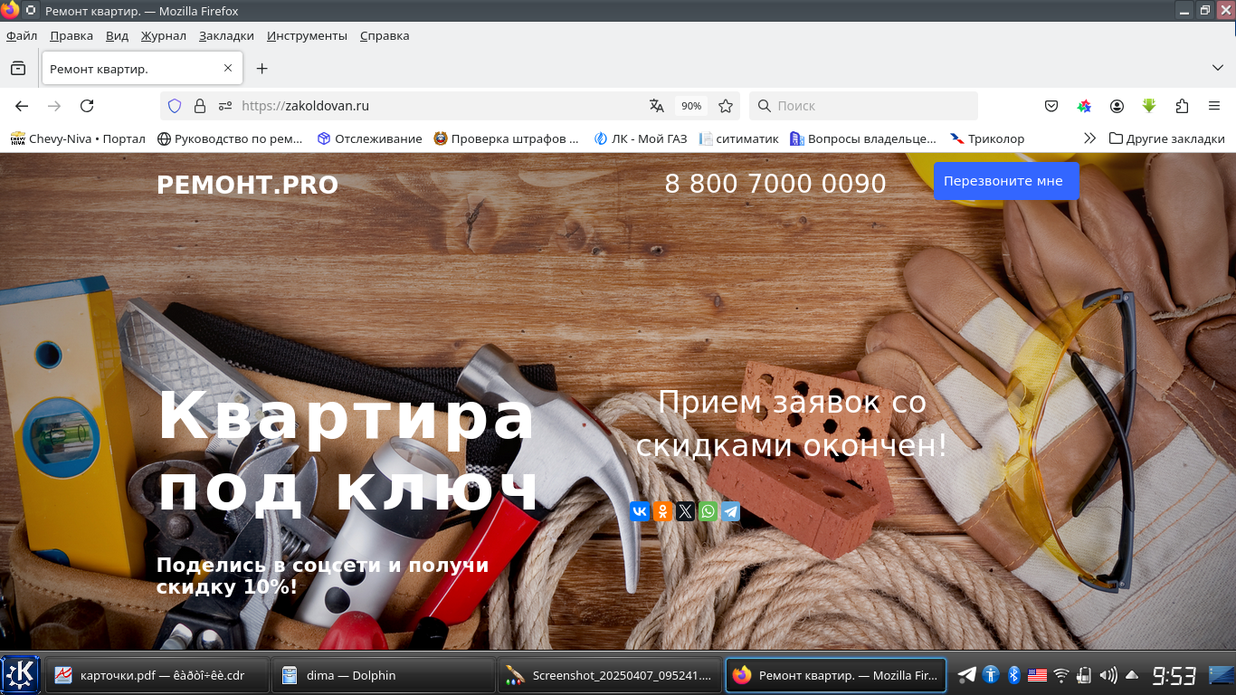1236x695 pixels.
Task: Open the Firefox hamburger application menu
Action: coord(1214,106)
